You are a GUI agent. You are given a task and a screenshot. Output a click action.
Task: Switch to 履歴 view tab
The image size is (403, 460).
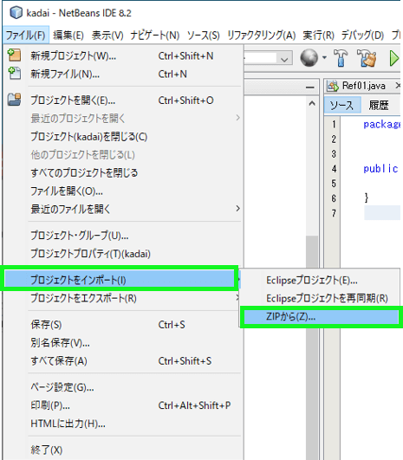[379, 105]
